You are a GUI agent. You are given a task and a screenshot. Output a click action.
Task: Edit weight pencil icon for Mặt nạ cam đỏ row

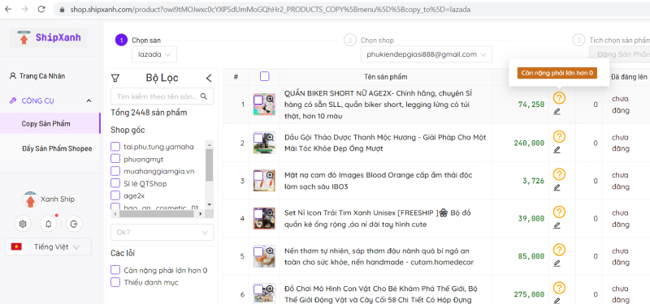coord(557,187)
